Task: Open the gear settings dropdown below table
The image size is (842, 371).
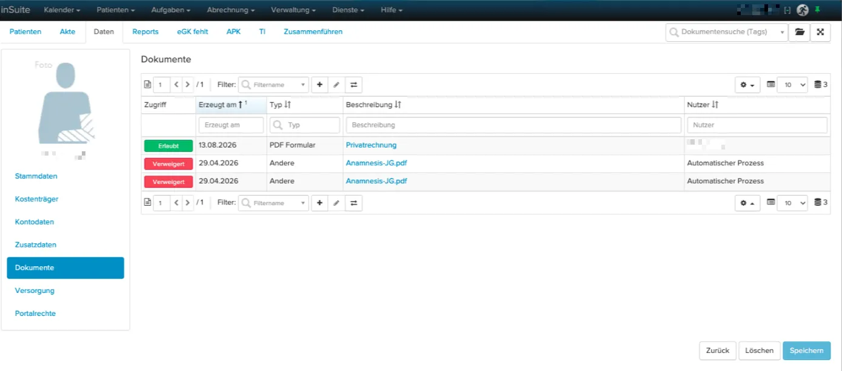Action: tap(747, 203)
